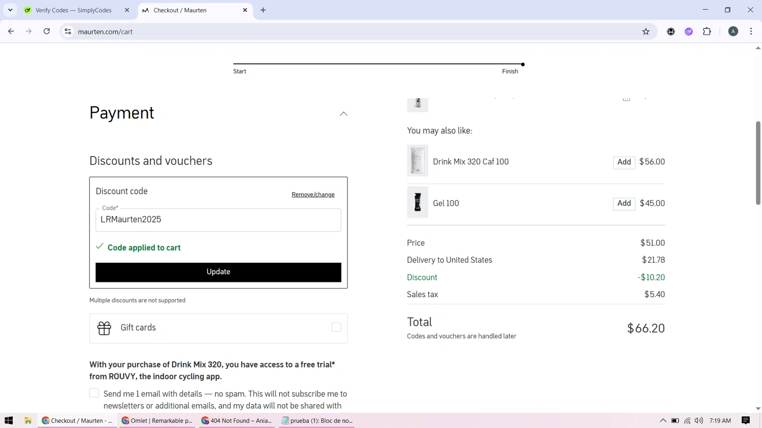This screenshot has height=428, width=762.
Task: Open the Windows Start menu
Action: tap(9, 420)
